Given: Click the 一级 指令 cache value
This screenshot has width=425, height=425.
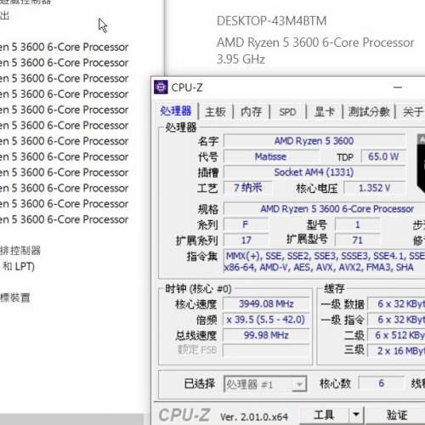Looking at the screenshot, I should (397, 320).
